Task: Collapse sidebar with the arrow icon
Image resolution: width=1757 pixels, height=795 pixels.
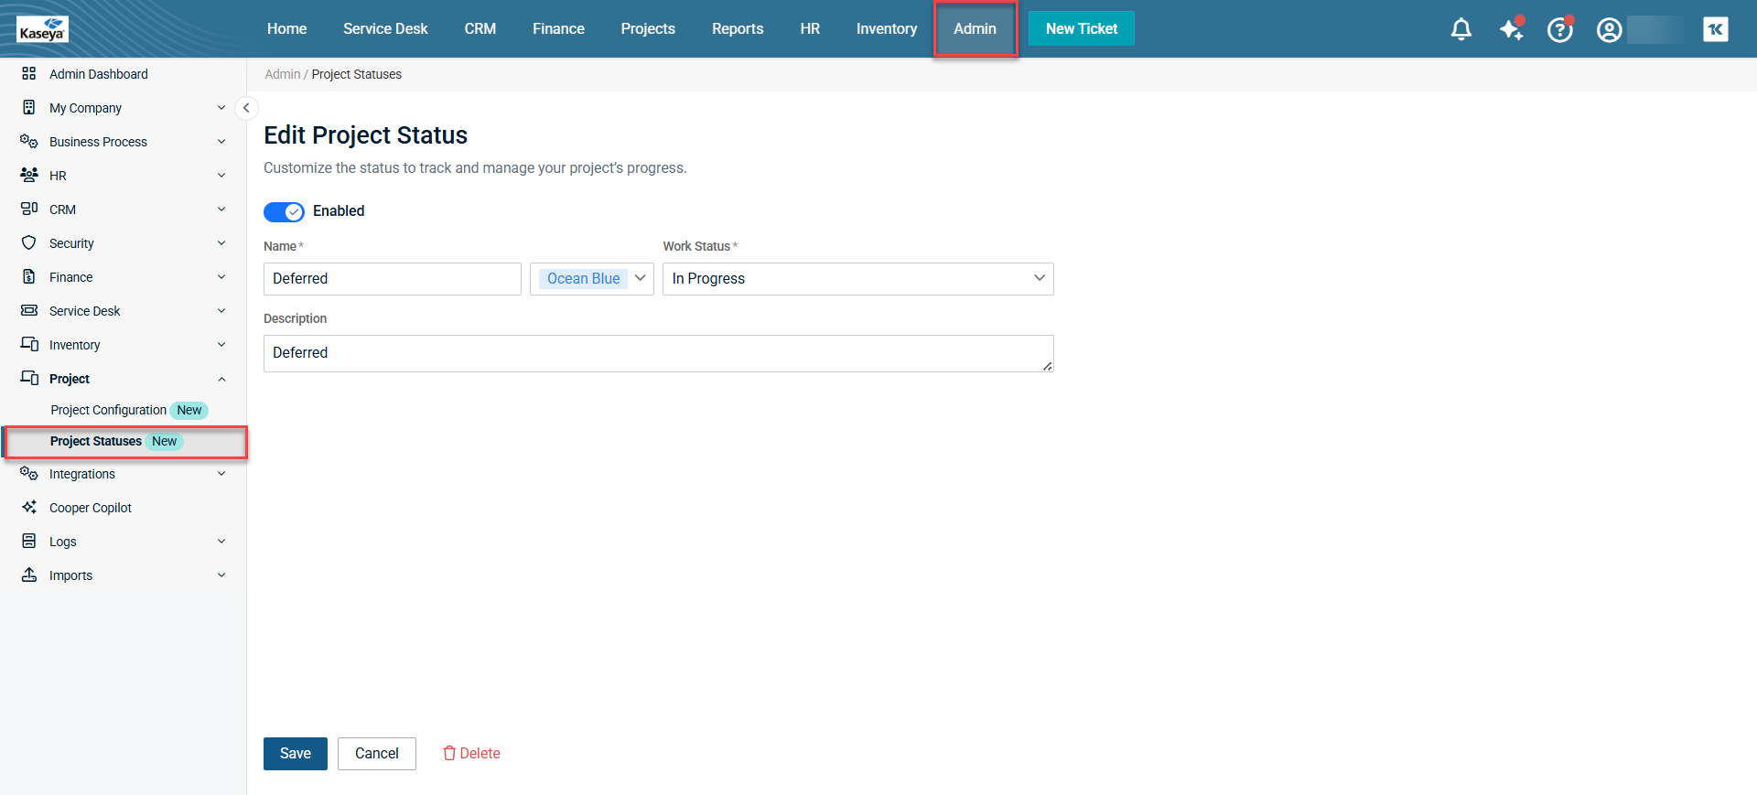Action: [246, 108]
